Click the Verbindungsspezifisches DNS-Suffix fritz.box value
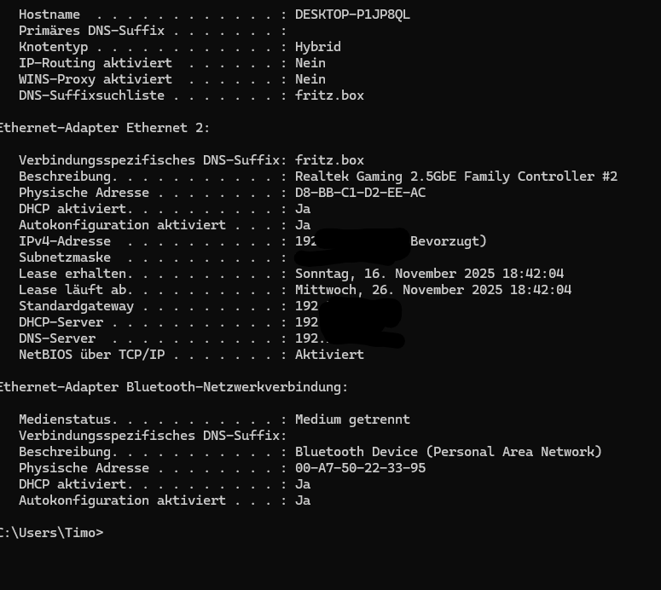Screen dimensions: 661x590 [329, 160]
